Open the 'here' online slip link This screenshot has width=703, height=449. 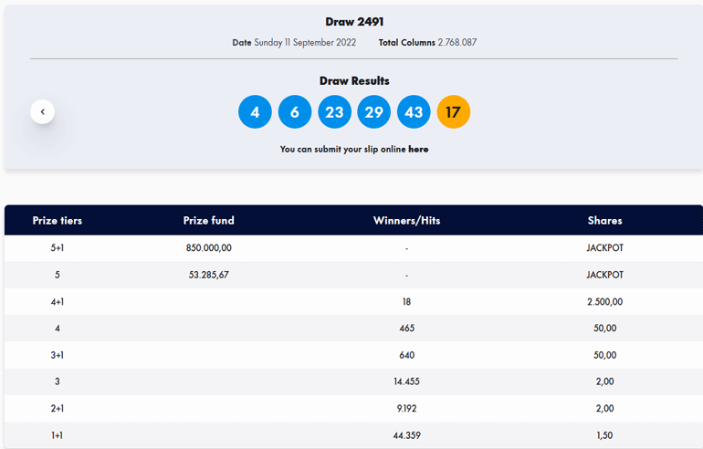418,149
